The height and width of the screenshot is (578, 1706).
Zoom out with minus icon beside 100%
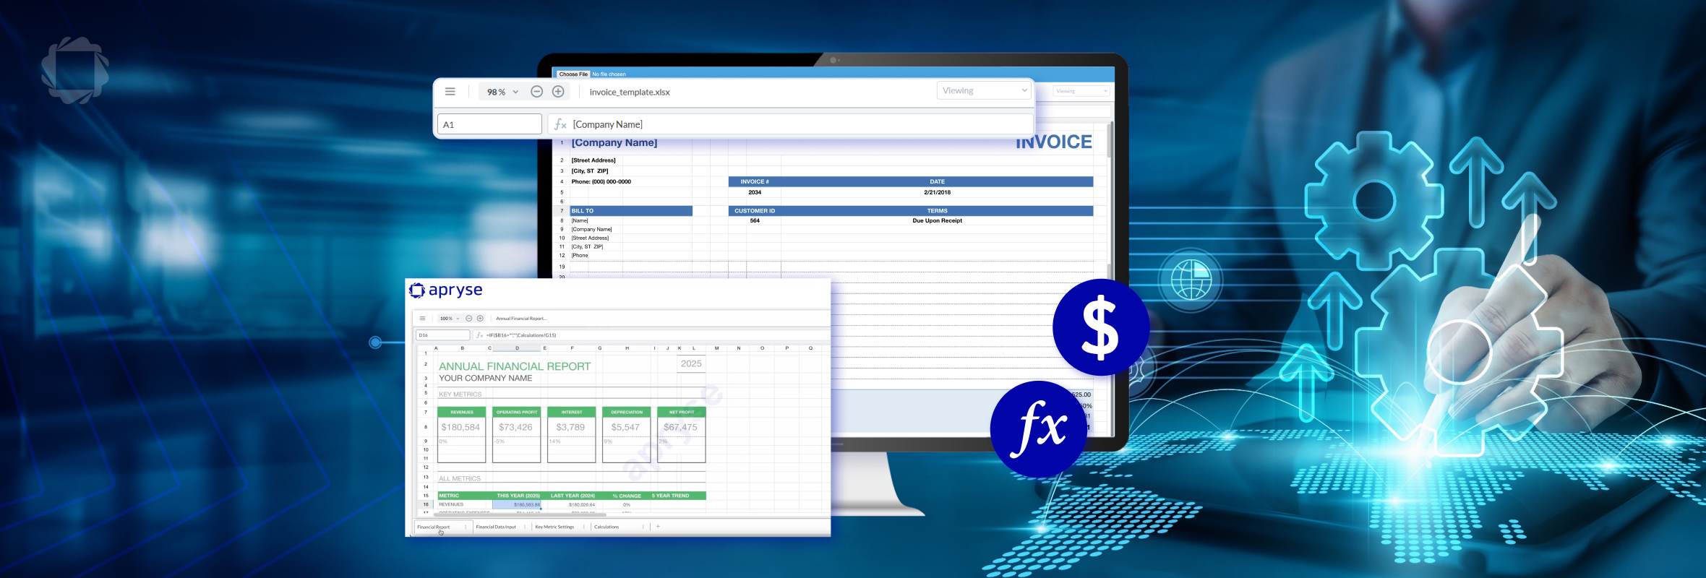click(468, 319)
